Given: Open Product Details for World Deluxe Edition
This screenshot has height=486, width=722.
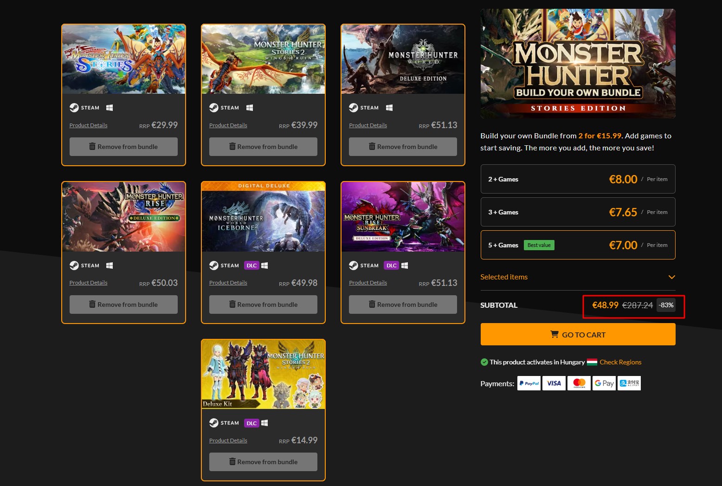Looking at the screenshot, I should pos(368,125).
